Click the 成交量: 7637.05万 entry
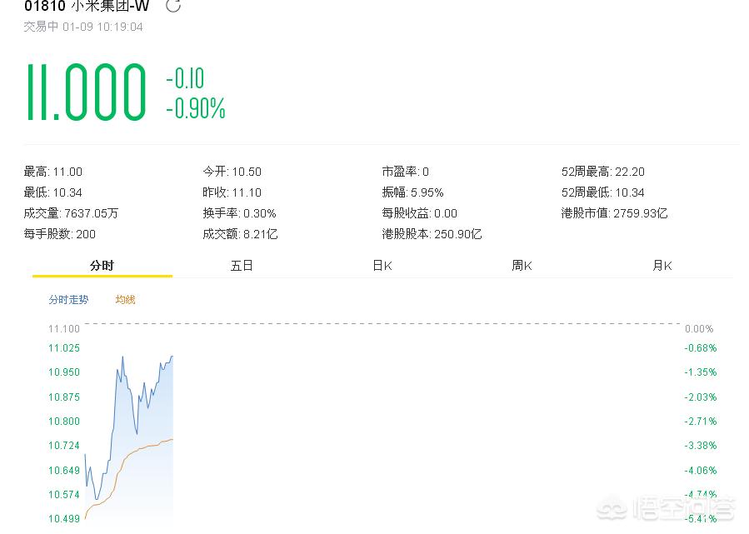Screen dimensions: 749x534 [x=71, y=213]
